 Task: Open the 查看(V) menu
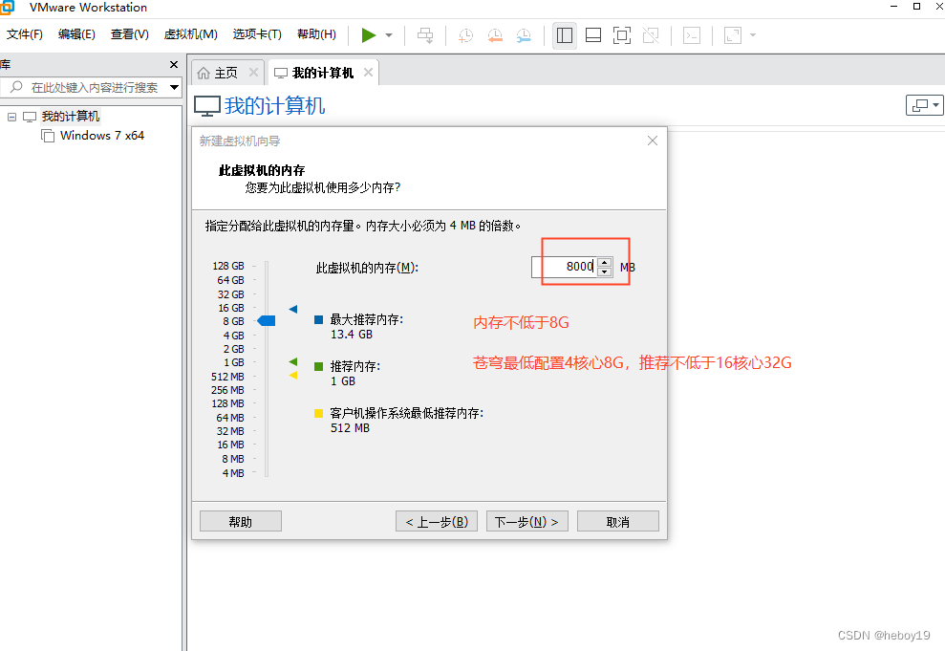point(130,34)
